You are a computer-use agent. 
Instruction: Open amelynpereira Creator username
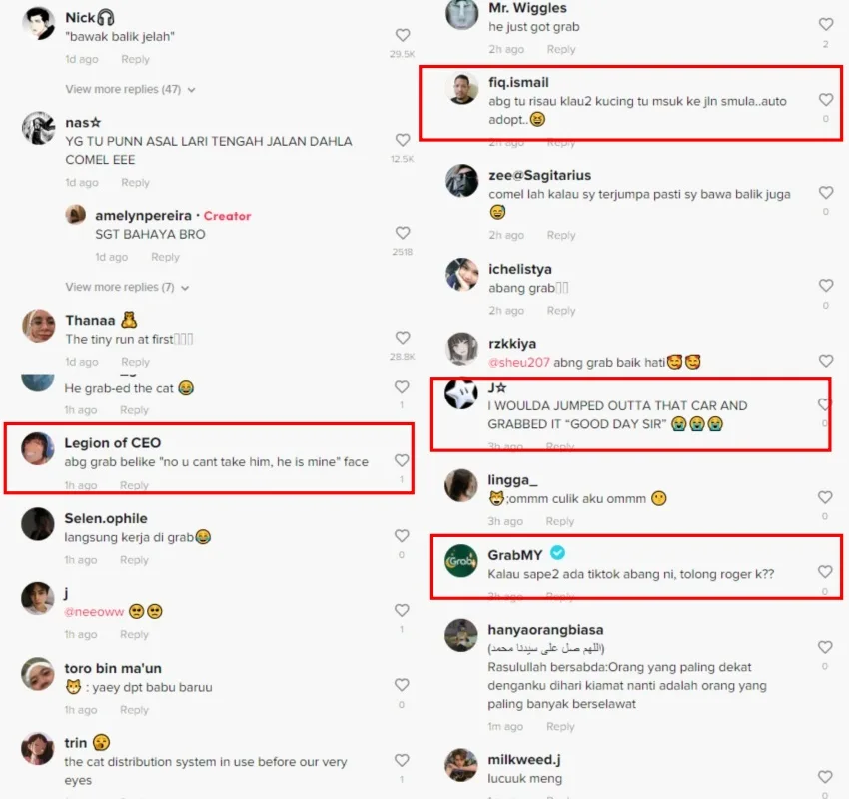pos(143,216)
